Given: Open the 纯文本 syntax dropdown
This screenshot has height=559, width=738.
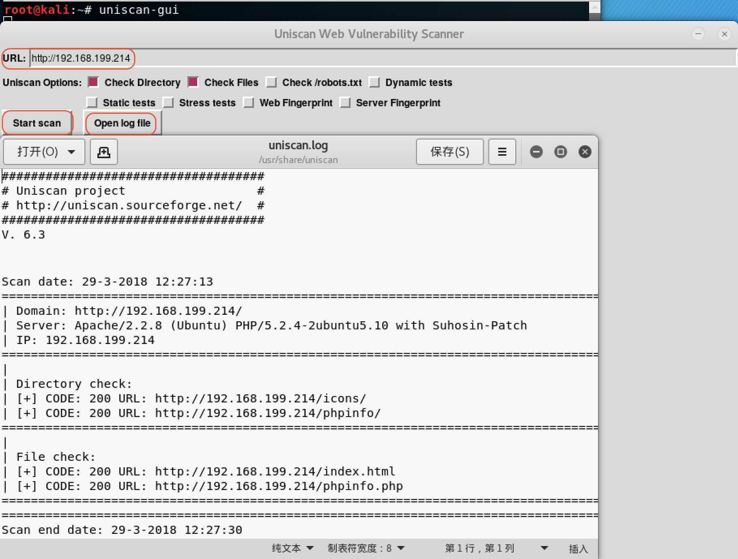Looking at the screenshot, I should pyautogui.click(x=293, y=548).
